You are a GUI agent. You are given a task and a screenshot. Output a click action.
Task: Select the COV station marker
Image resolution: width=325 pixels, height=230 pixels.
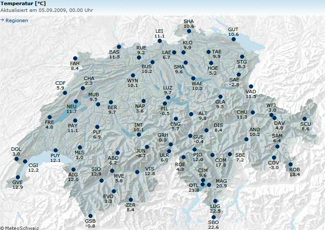pos(274,158)
